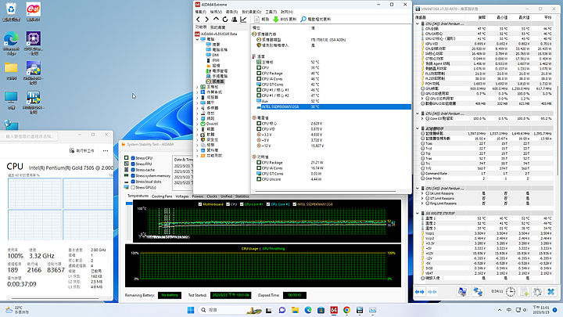Enable Stress GPU(s) checkbox
This screenshot has width=563, height=317.
click(x=133, y=188)
